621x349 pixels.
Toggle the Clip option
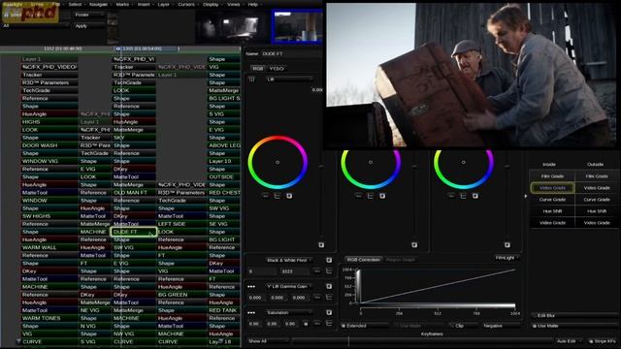click(464, 326)
